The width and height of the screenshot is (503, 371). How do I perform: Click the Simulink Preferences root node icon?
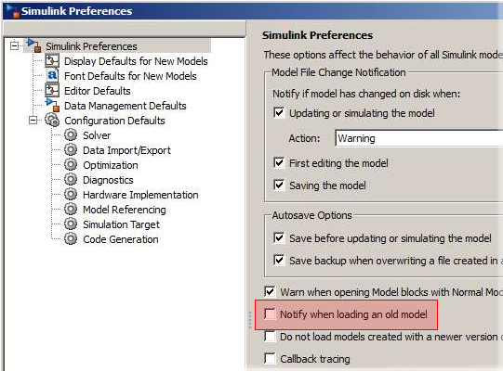34,45
